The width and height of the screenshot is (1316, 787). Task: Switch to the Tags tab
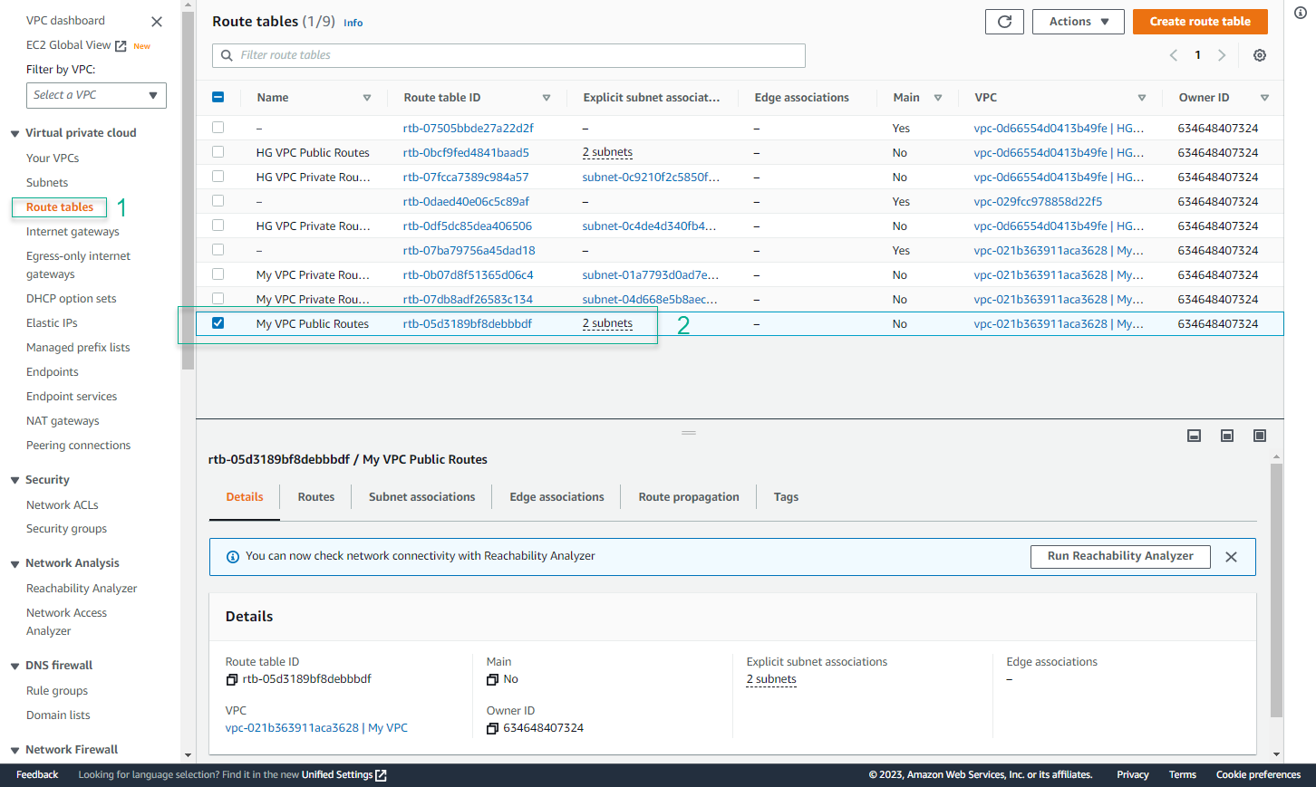coord(787,497)
